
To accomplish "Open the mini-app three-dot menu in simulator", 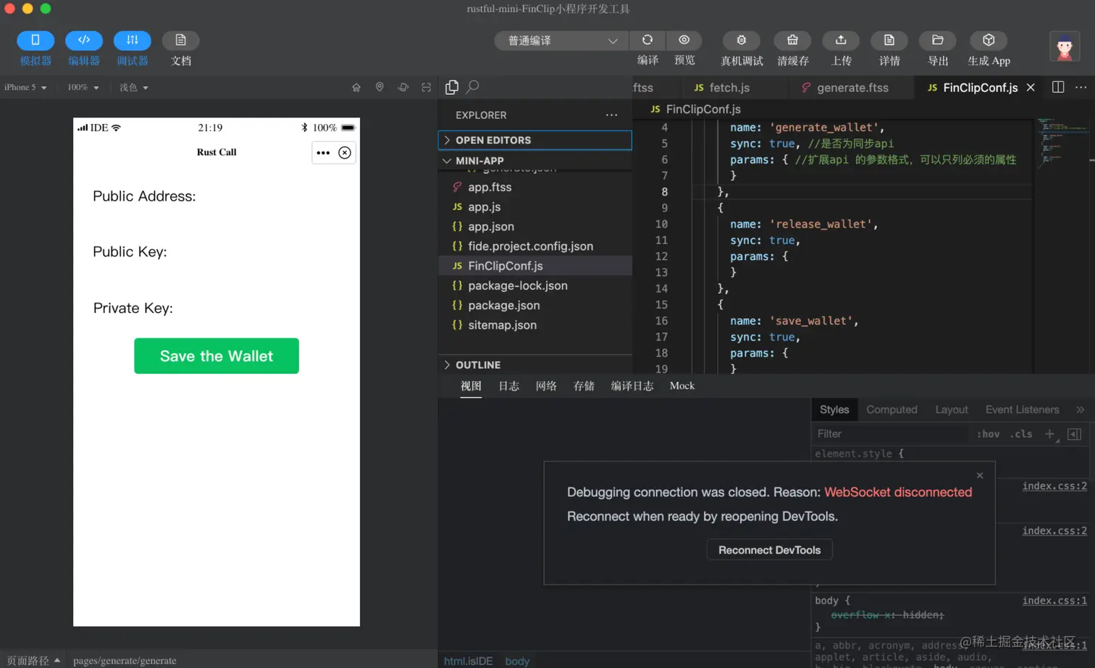I will pos(323,153).
